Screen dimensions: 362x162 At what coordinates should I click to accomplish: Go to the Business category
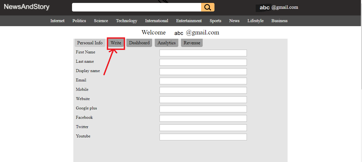pyautogui.click(x=280, y=21)
